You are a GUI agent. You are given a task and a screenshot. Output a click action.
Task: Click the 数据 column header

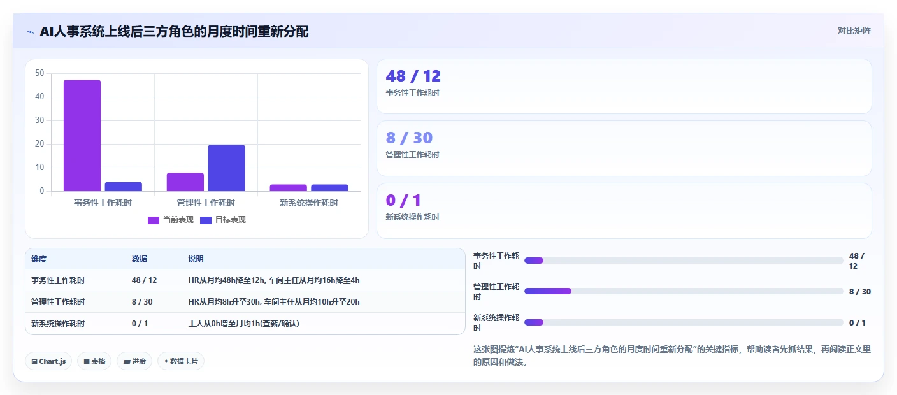click(140, 259)
